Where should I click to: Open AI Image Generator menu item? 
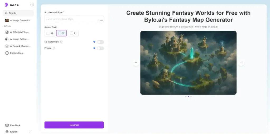(x=18, y=20)
